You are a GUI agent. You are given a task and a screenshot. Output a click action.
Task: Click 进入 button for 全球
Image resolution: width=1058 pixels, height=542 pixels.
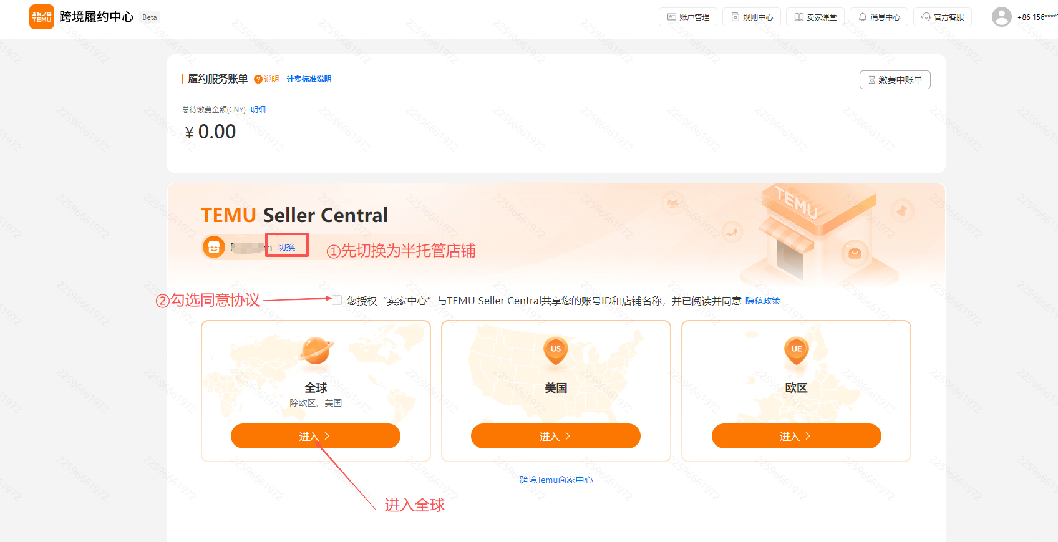[x=316, y=436]
